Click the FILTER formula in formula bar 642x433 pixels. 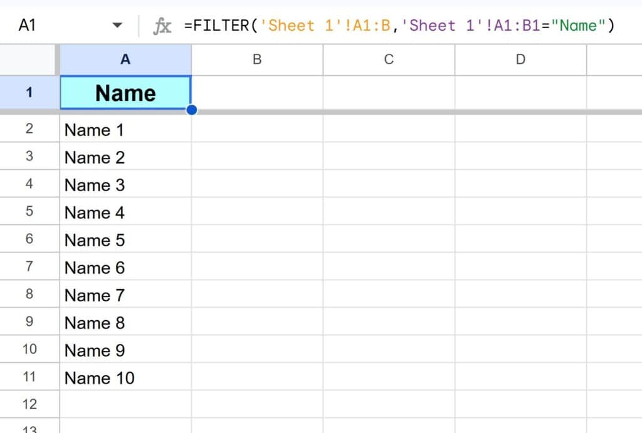[x=399, y=26]
